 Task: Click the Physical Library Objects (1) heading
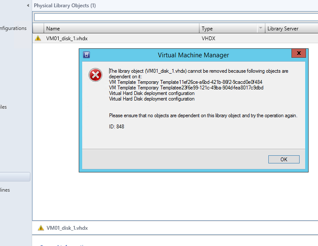(65, 6)
